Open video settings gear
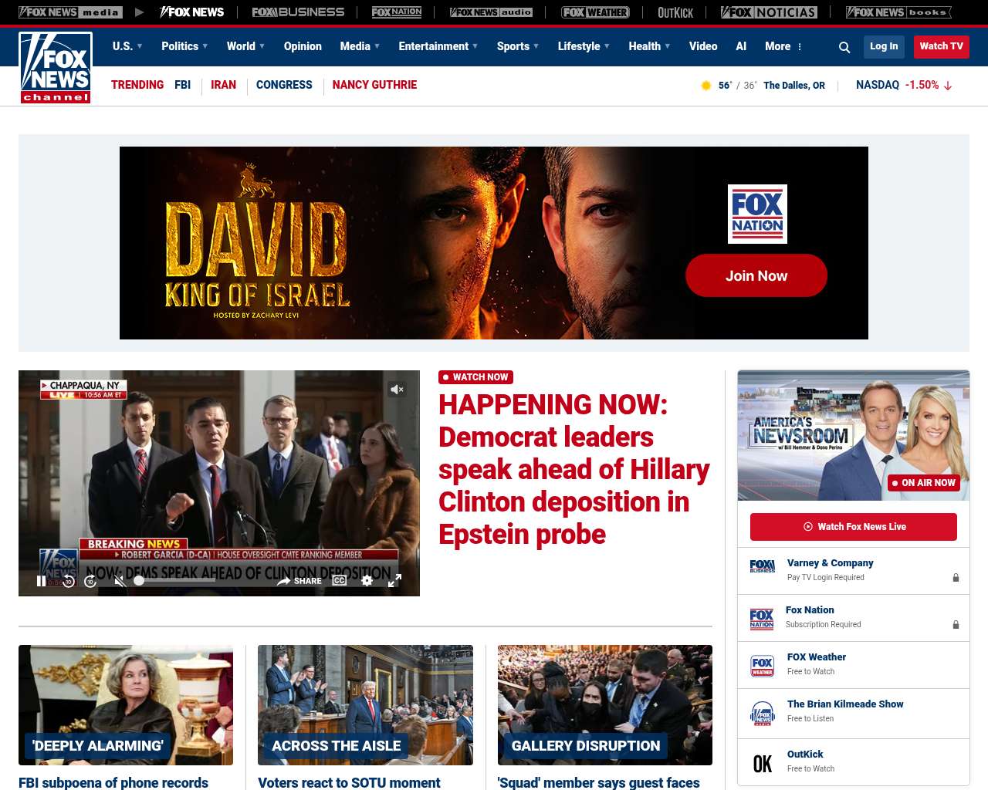This screenshot has height=790, width=988. [367, 580]
